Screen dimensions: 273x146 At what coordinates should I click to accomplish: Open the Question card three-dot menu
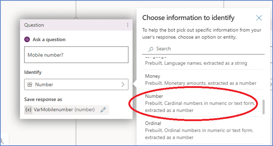[128, 25]
